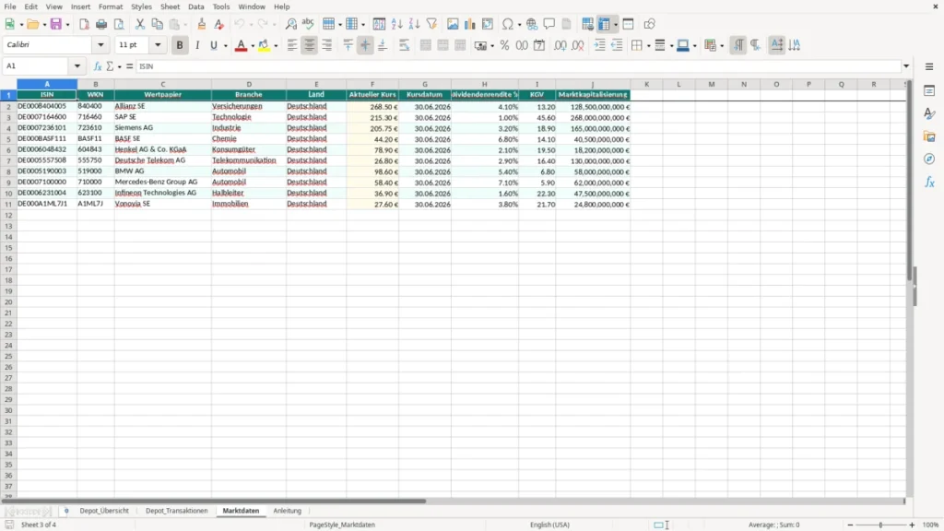Viewport: 944px width, 531px height.
Task: Increase the cell indent
Action: (x=599, y=45)
